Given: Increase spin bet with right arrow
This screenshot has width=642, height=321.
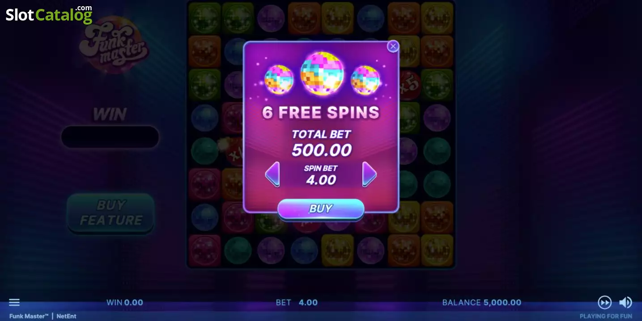Looking at the screenshot, I should point(369,174).
